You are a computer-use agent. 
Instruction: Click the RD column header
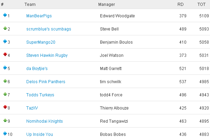pos(180,5)
